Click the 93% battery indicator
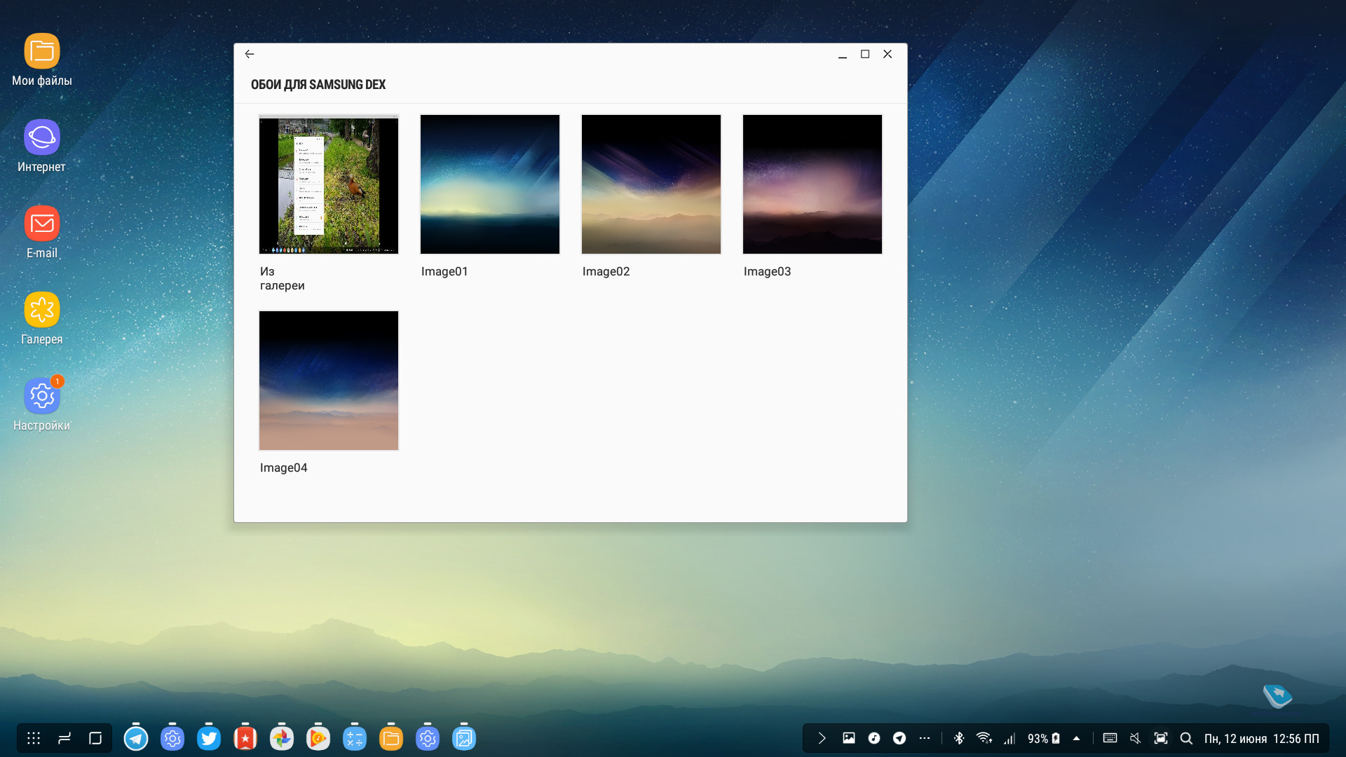The height and width of the screenshot is (757, 1346). (x=1043, y=738)
